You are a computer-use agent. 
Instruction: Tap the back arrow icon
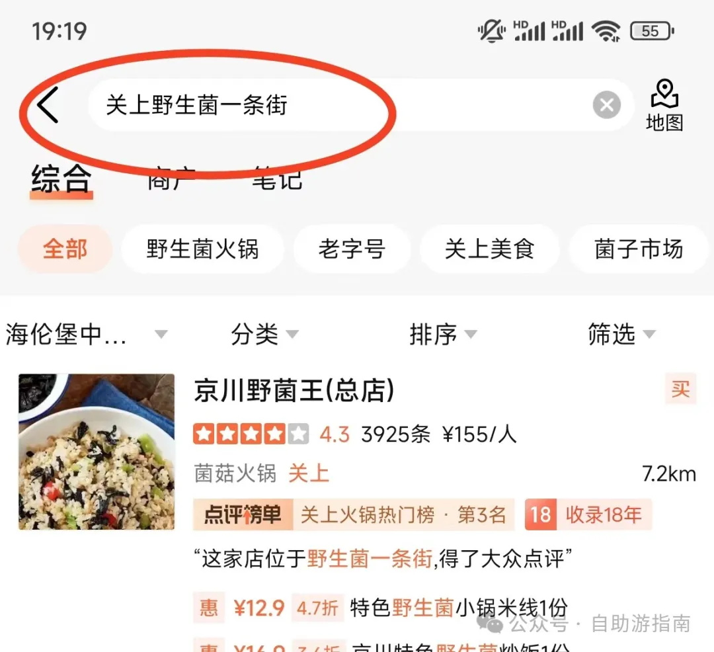48,104
